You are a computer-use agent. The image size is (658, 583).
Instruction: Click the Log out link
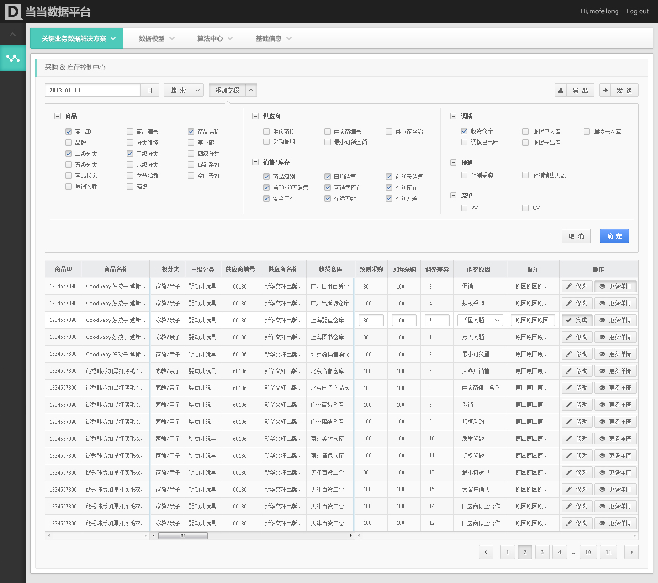pos(638,11)
